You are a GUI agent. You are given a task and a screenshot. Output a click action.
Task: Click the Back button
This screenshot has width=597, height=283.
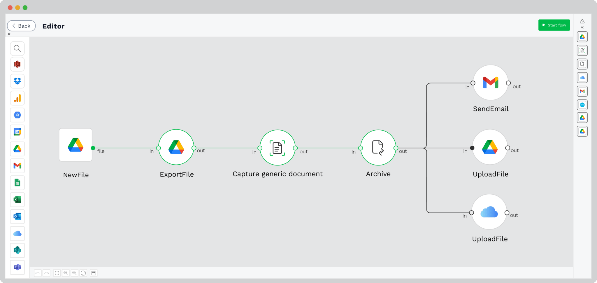point(21,26)
